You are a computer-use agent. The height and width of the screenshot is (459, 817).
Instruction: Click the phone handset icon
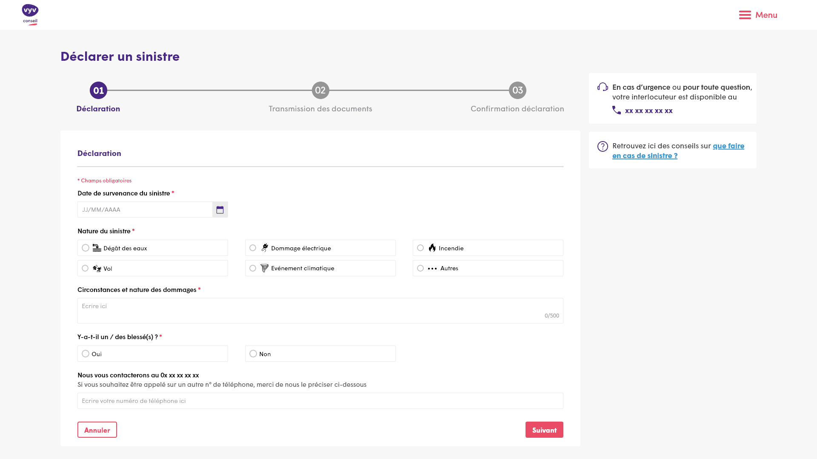point(616,110)
